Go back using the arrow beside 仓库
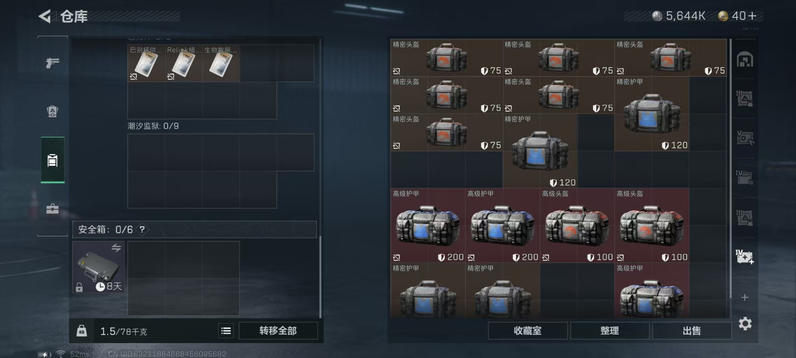This screenshot has height=358, width=796. click(44, 17)
